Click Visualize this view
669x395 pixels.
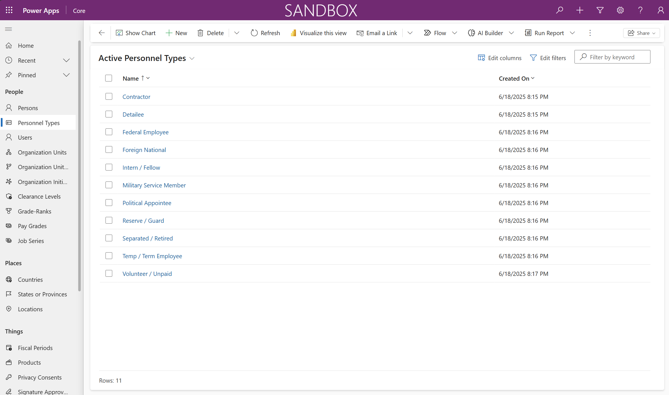click(318, 33)
